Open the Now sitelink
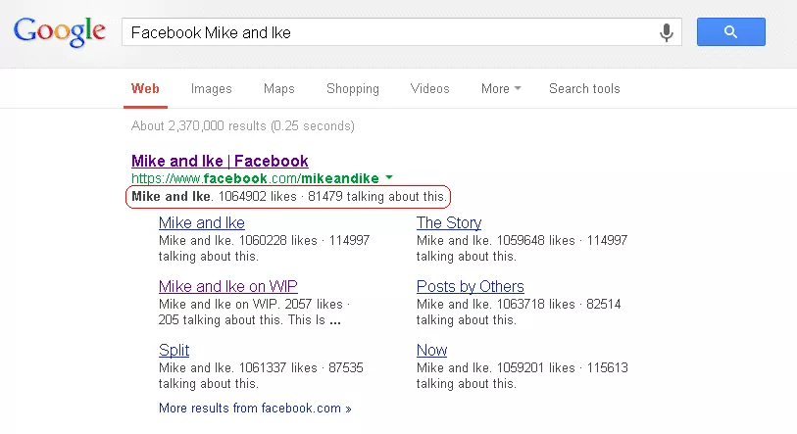Viewport: 797px width, 434px height. pyautogui.click(x=431, y=350)
